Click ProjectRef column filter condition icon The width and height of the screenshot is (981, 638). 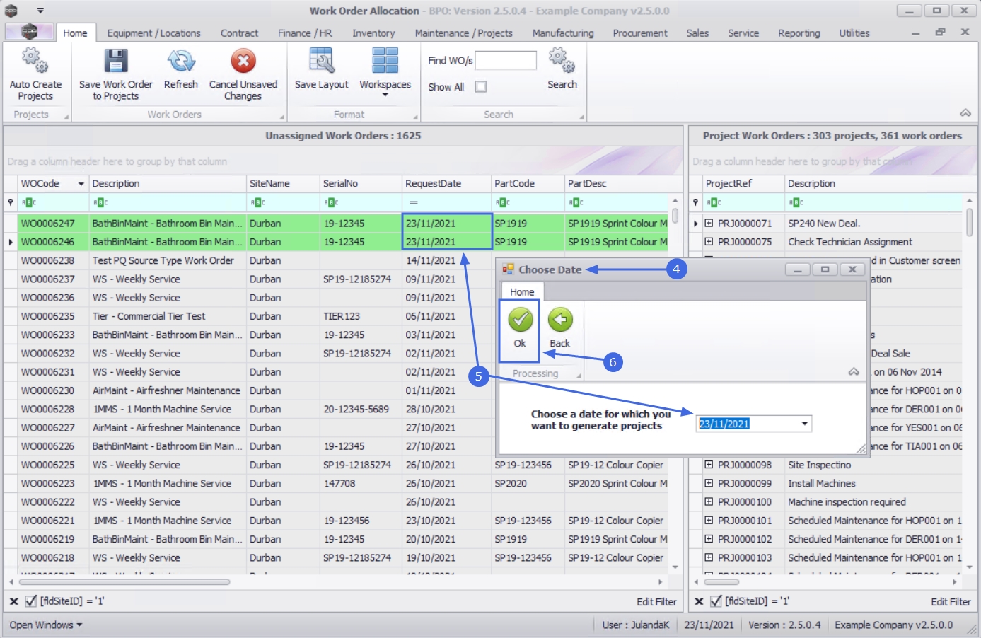point(714,202)
